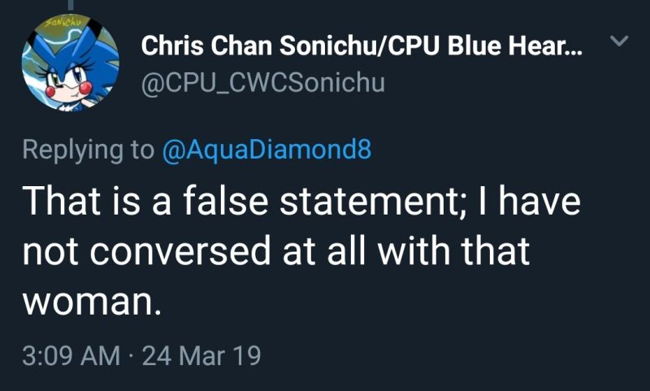Open Chris Chan Sonichu display name profile
This screenshot has width=650, height=391.
pos(244,46)
